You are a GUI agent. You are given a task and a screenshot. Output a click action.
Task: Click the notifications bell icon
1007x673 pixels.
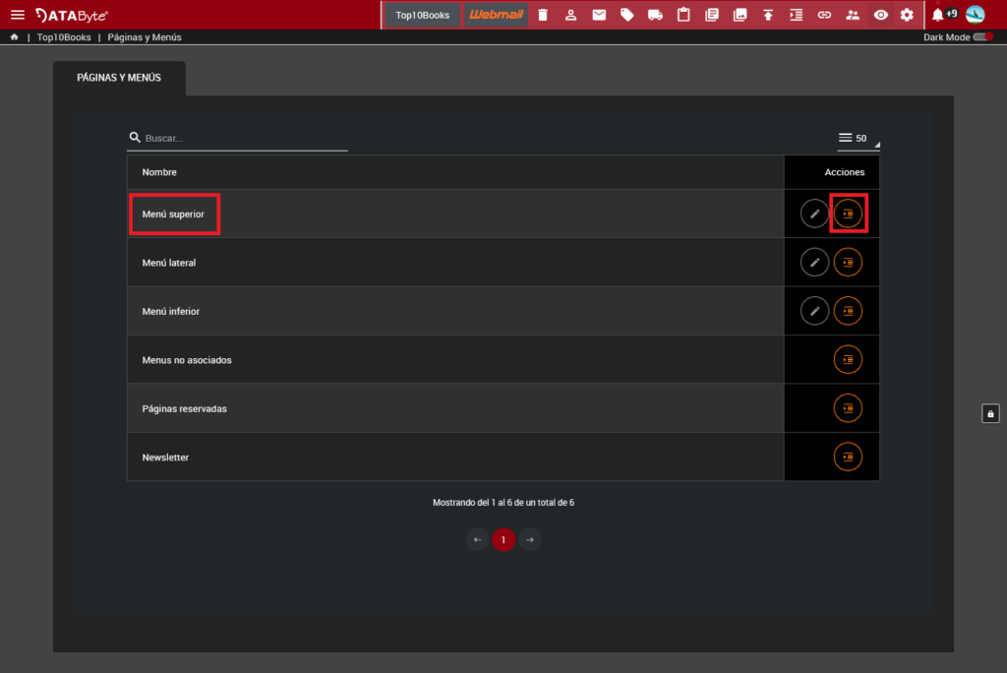coord(937,15)
